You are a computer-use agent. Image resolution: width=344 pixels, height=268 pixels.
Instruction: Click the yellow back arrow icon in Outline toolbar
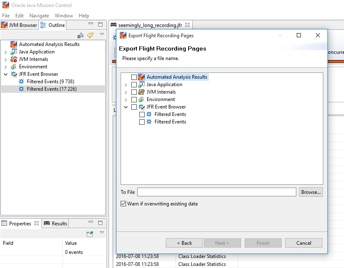click(x=90, y=36)
